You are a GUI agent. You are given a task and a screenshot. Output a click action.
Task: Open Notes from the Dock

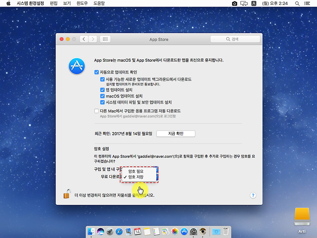[x=147, y=231]
